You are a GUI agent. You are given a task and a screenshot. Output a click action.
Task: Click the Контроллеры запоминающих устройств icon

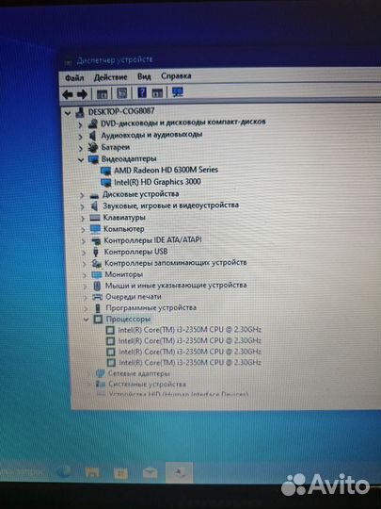click(97, 263)
